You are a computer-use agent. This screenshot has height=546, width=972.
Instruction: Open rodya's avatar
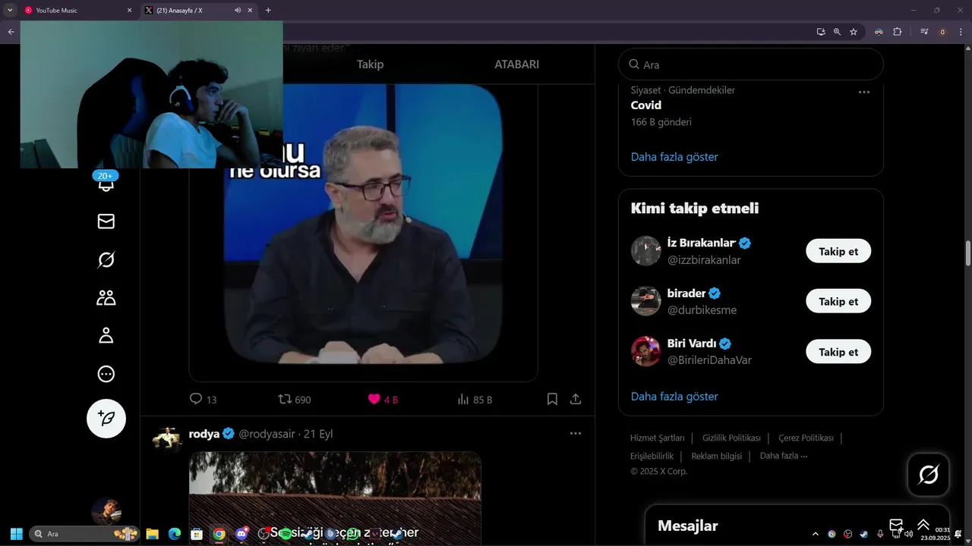pos(166,438)
